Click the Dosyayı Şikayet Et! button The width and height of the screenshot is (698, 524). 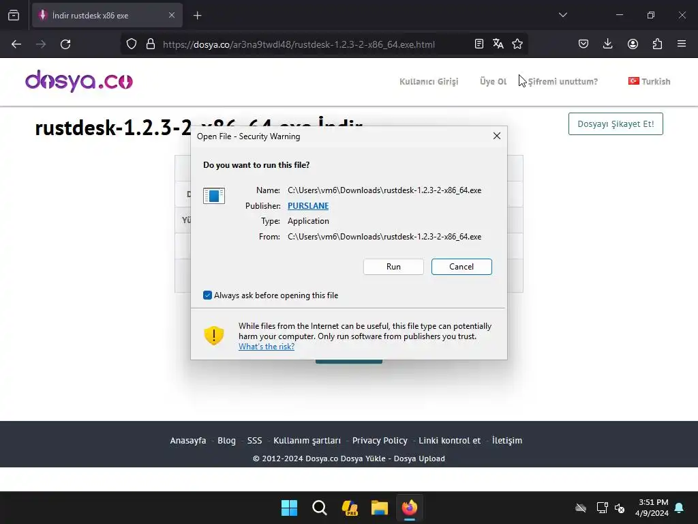[616, 124]
